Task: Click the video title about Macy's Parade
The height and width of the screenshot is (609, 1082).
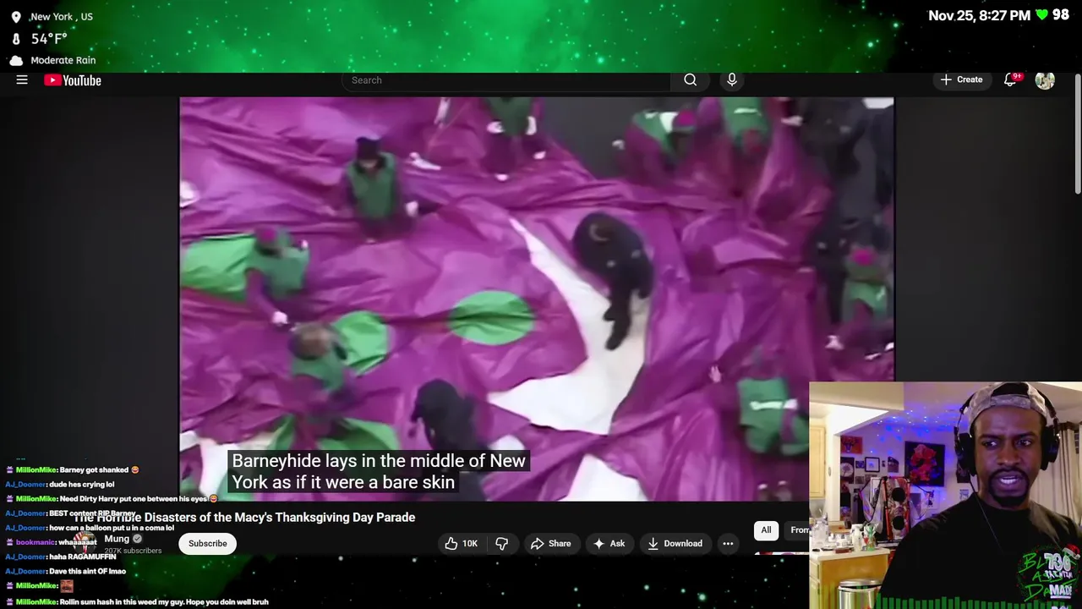Action: point(245,517)
